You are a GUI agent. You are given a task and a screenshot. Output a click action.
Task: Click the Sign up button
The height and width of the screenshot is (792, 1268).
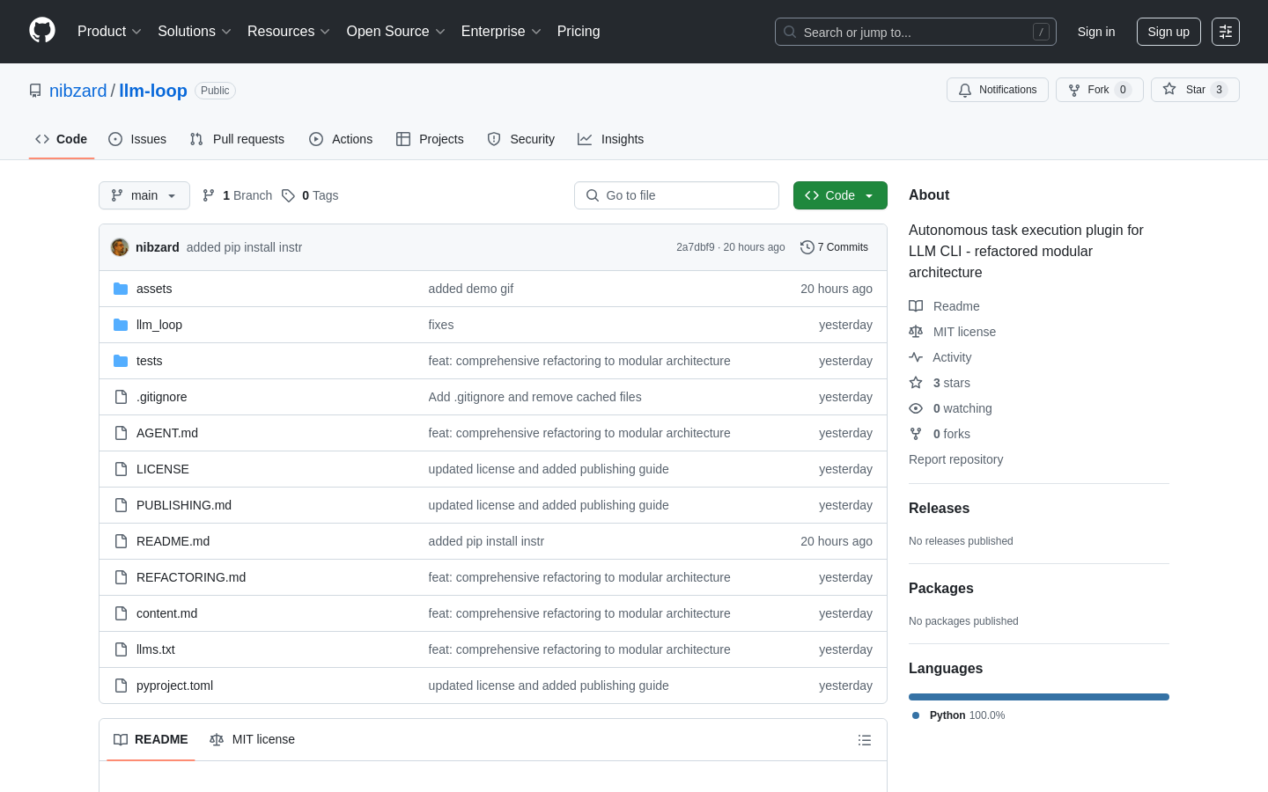[1168, 32]
